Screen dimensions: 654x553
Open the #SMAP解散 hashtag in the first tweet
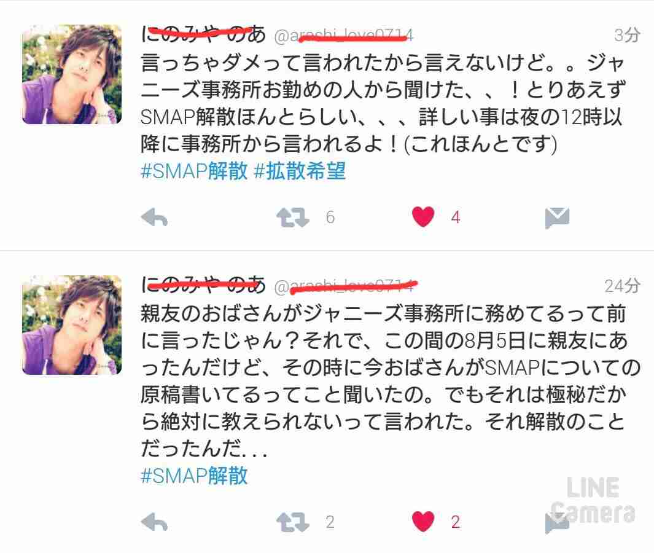point(194,171)
